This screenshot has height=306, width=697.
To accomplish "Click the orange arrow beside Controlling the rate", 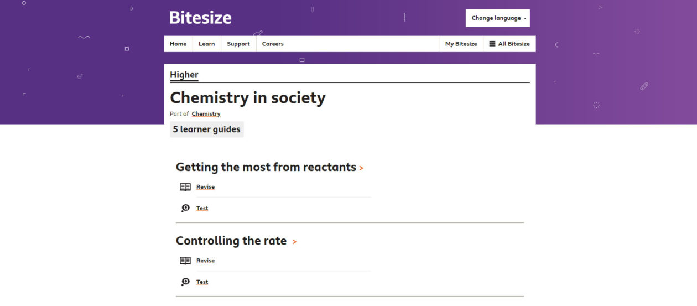I will 294,242.
